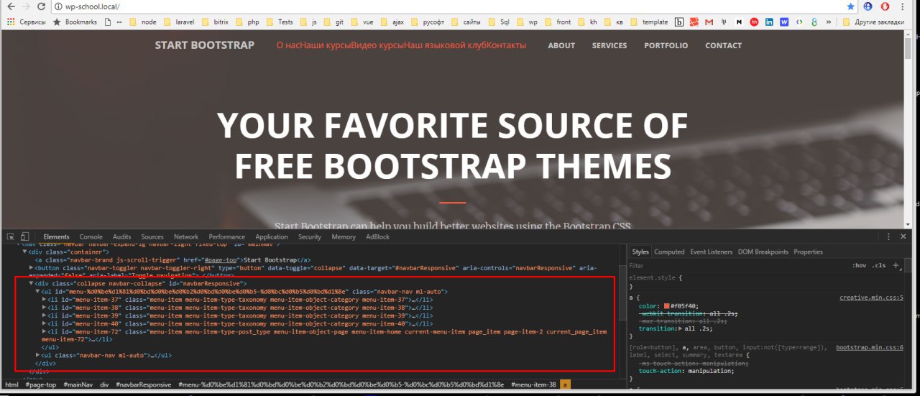Reload the page with the refresh icon
Viewport: 920px width, 396px height.
[x=42, y=6]
